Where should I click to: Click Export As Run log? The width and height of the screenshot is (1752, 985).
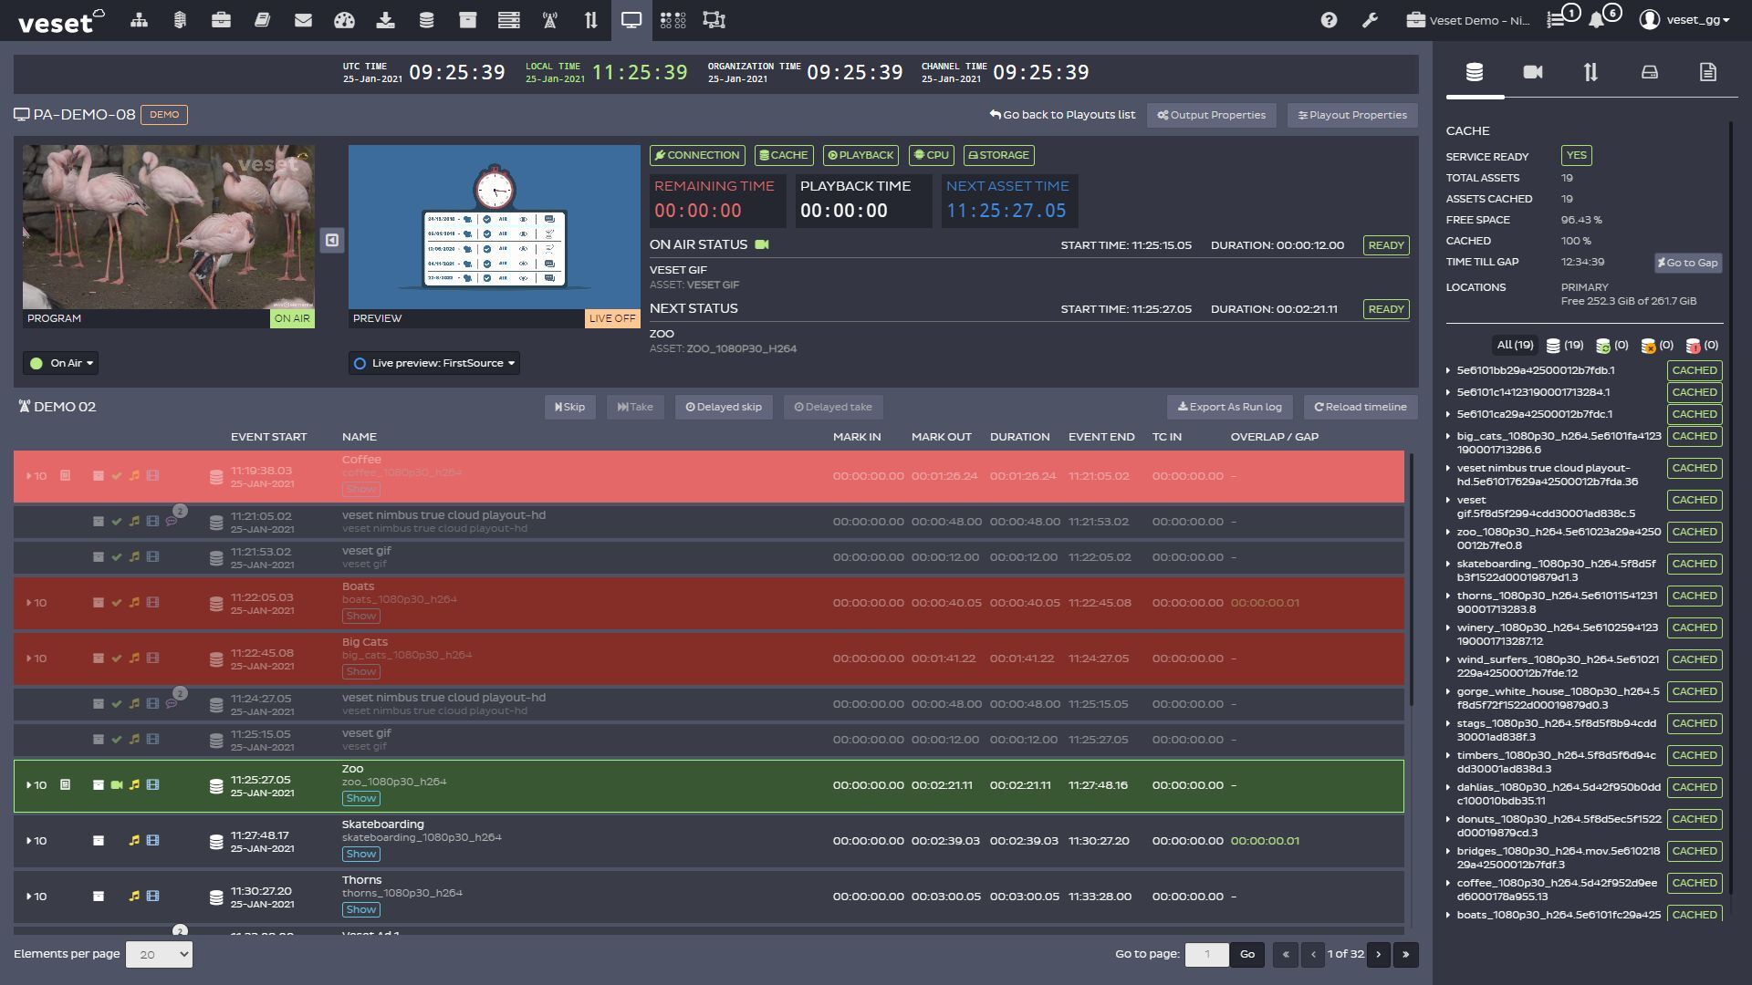(1229, 407)
